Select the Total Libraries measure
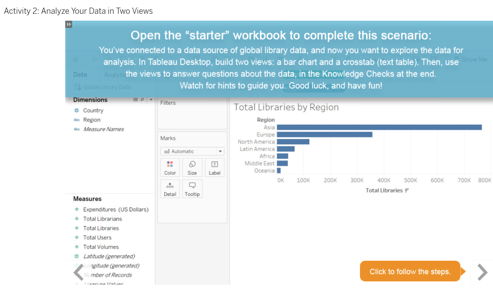The width and height of the screenshot is (493, 289). (101, 228)
